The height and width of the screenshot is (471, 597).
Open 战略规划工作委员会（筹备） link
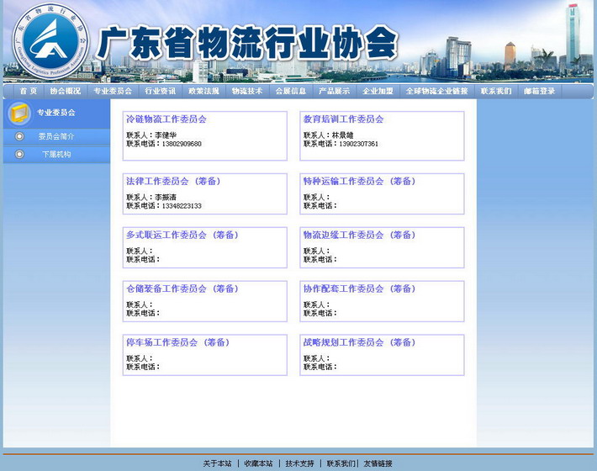point(359,342)
